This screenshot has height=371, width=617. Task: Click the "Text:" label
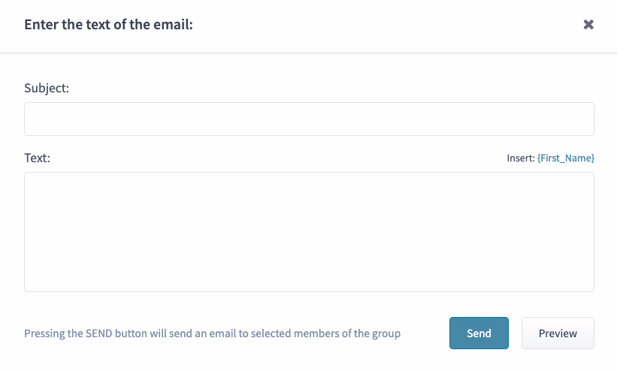[37, 158]
